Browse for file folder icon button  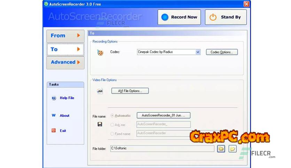coord(221,149)
